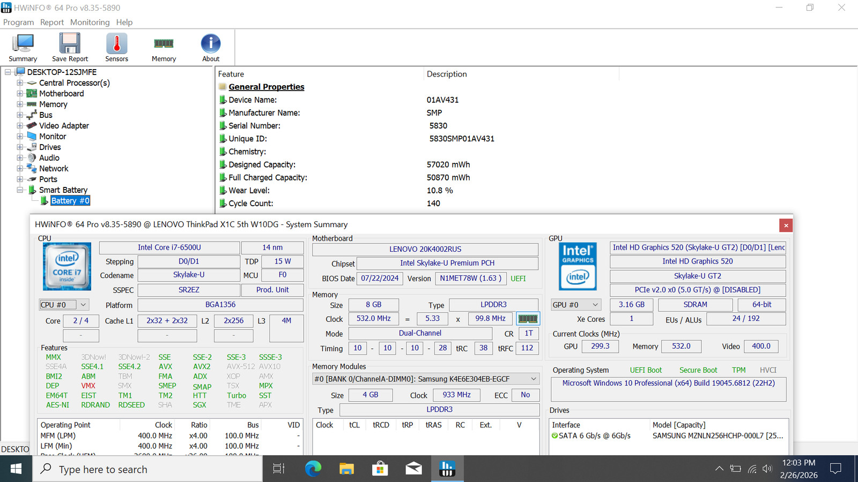This screenshot has width=858, height=482.
Task: Show hidden system tray icons
Action: coord(719,469)
